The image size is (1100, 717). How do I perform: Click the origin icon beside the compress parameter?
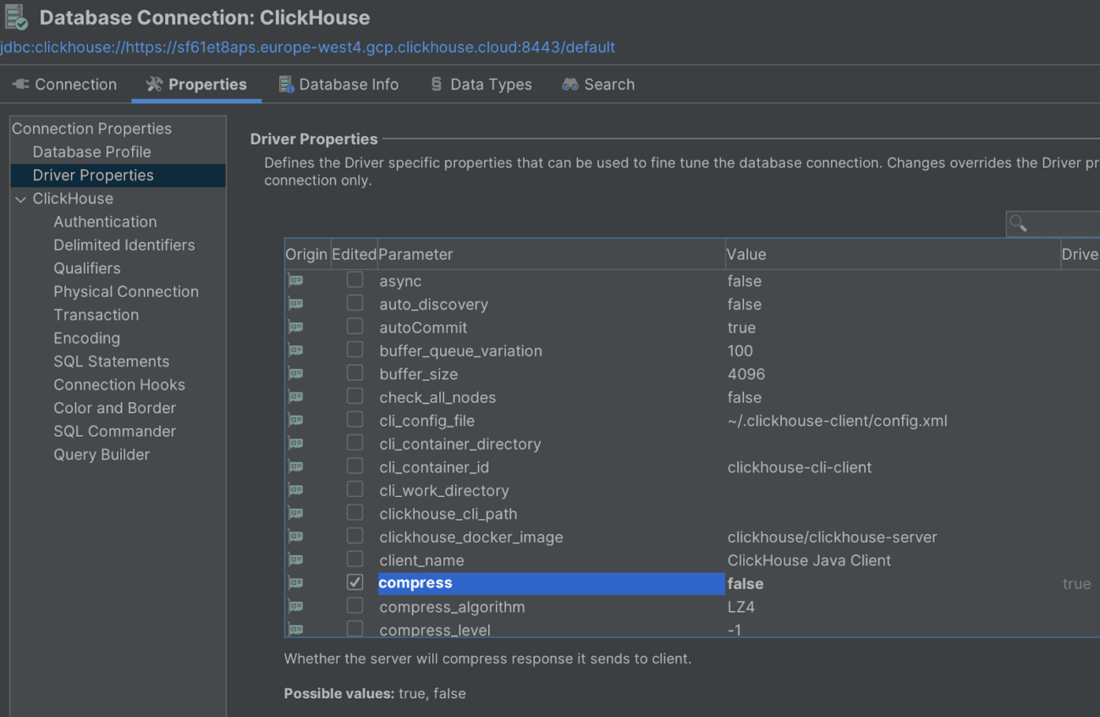pos(296,582)
